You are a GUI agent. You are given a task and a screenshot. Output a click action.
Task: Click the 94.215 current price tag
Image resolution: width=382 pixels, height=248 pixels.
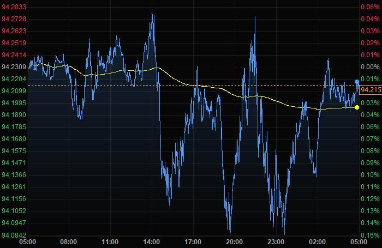pos(369,90)
